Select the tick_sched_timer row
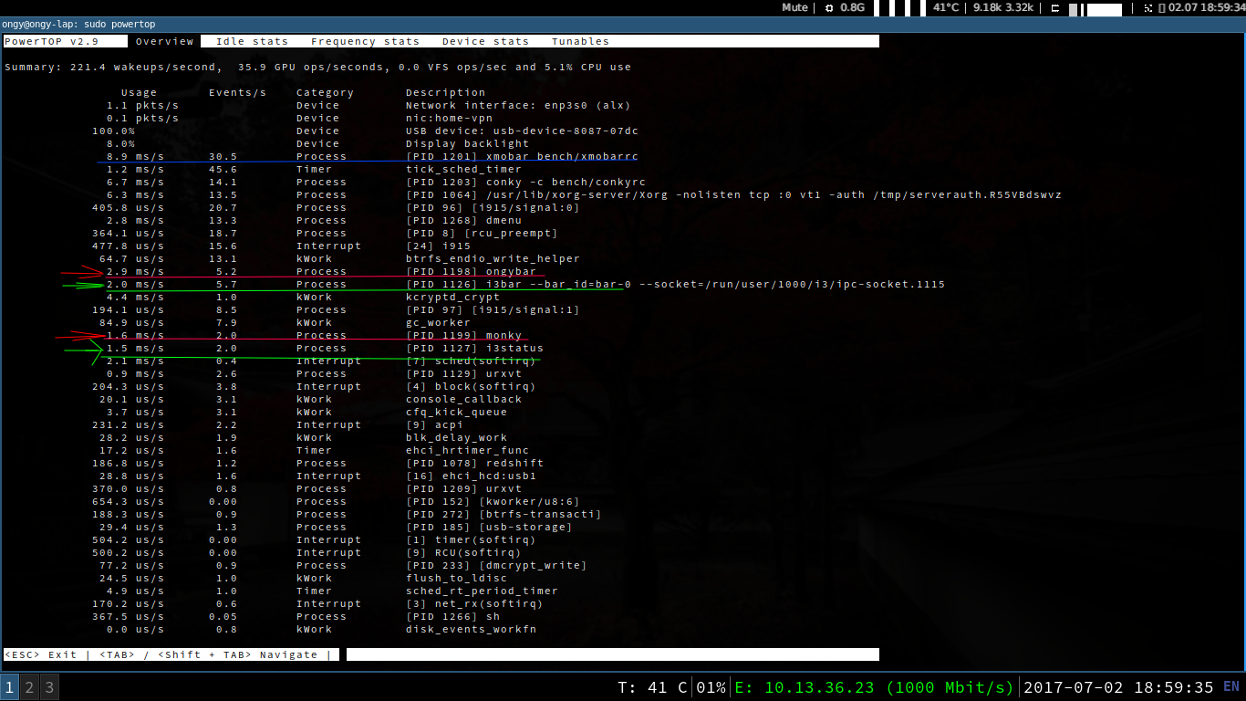 pyautogui.click(x=314, y=169)
